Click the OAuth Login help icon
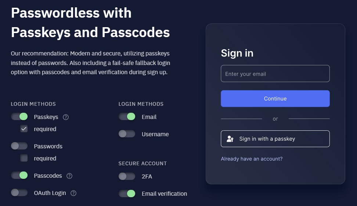 (73, 193)
